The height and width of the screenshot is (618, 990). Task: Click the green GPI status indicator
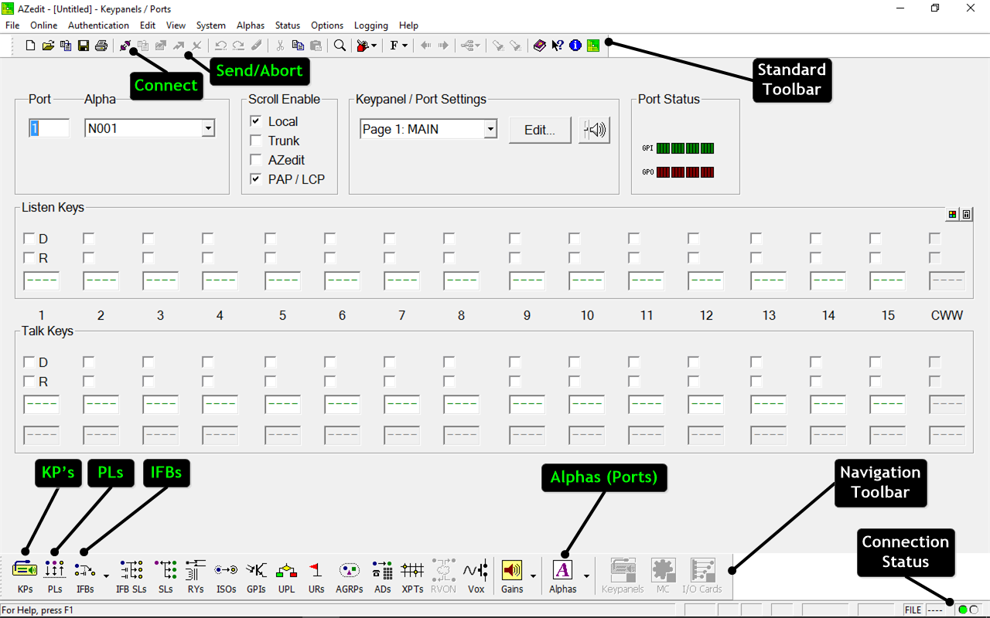coord(685,148)
